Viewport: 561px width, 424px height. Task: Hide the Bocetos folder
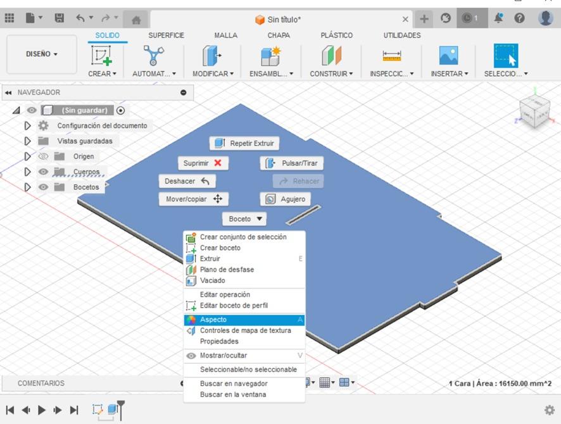pos(43,187)
